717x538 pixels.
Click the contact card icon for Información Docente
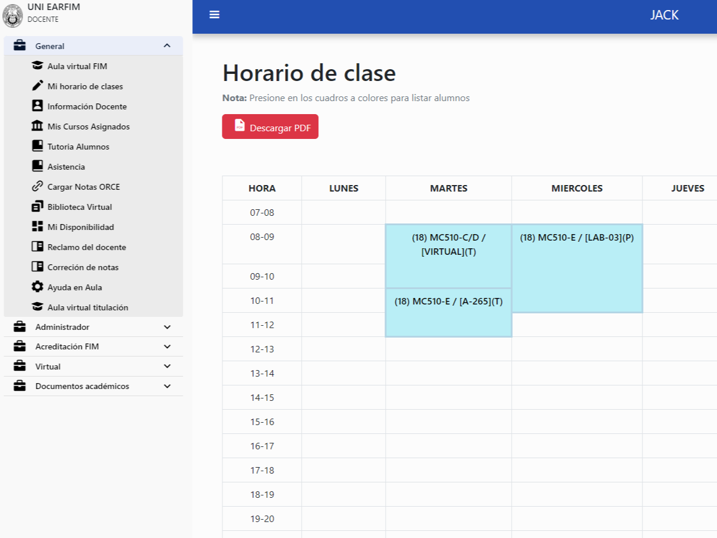(x=37, y=106)
